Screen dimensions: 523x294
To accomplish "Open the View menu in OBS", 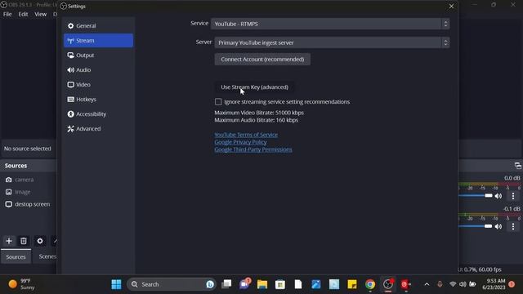I will pos(40,15).
